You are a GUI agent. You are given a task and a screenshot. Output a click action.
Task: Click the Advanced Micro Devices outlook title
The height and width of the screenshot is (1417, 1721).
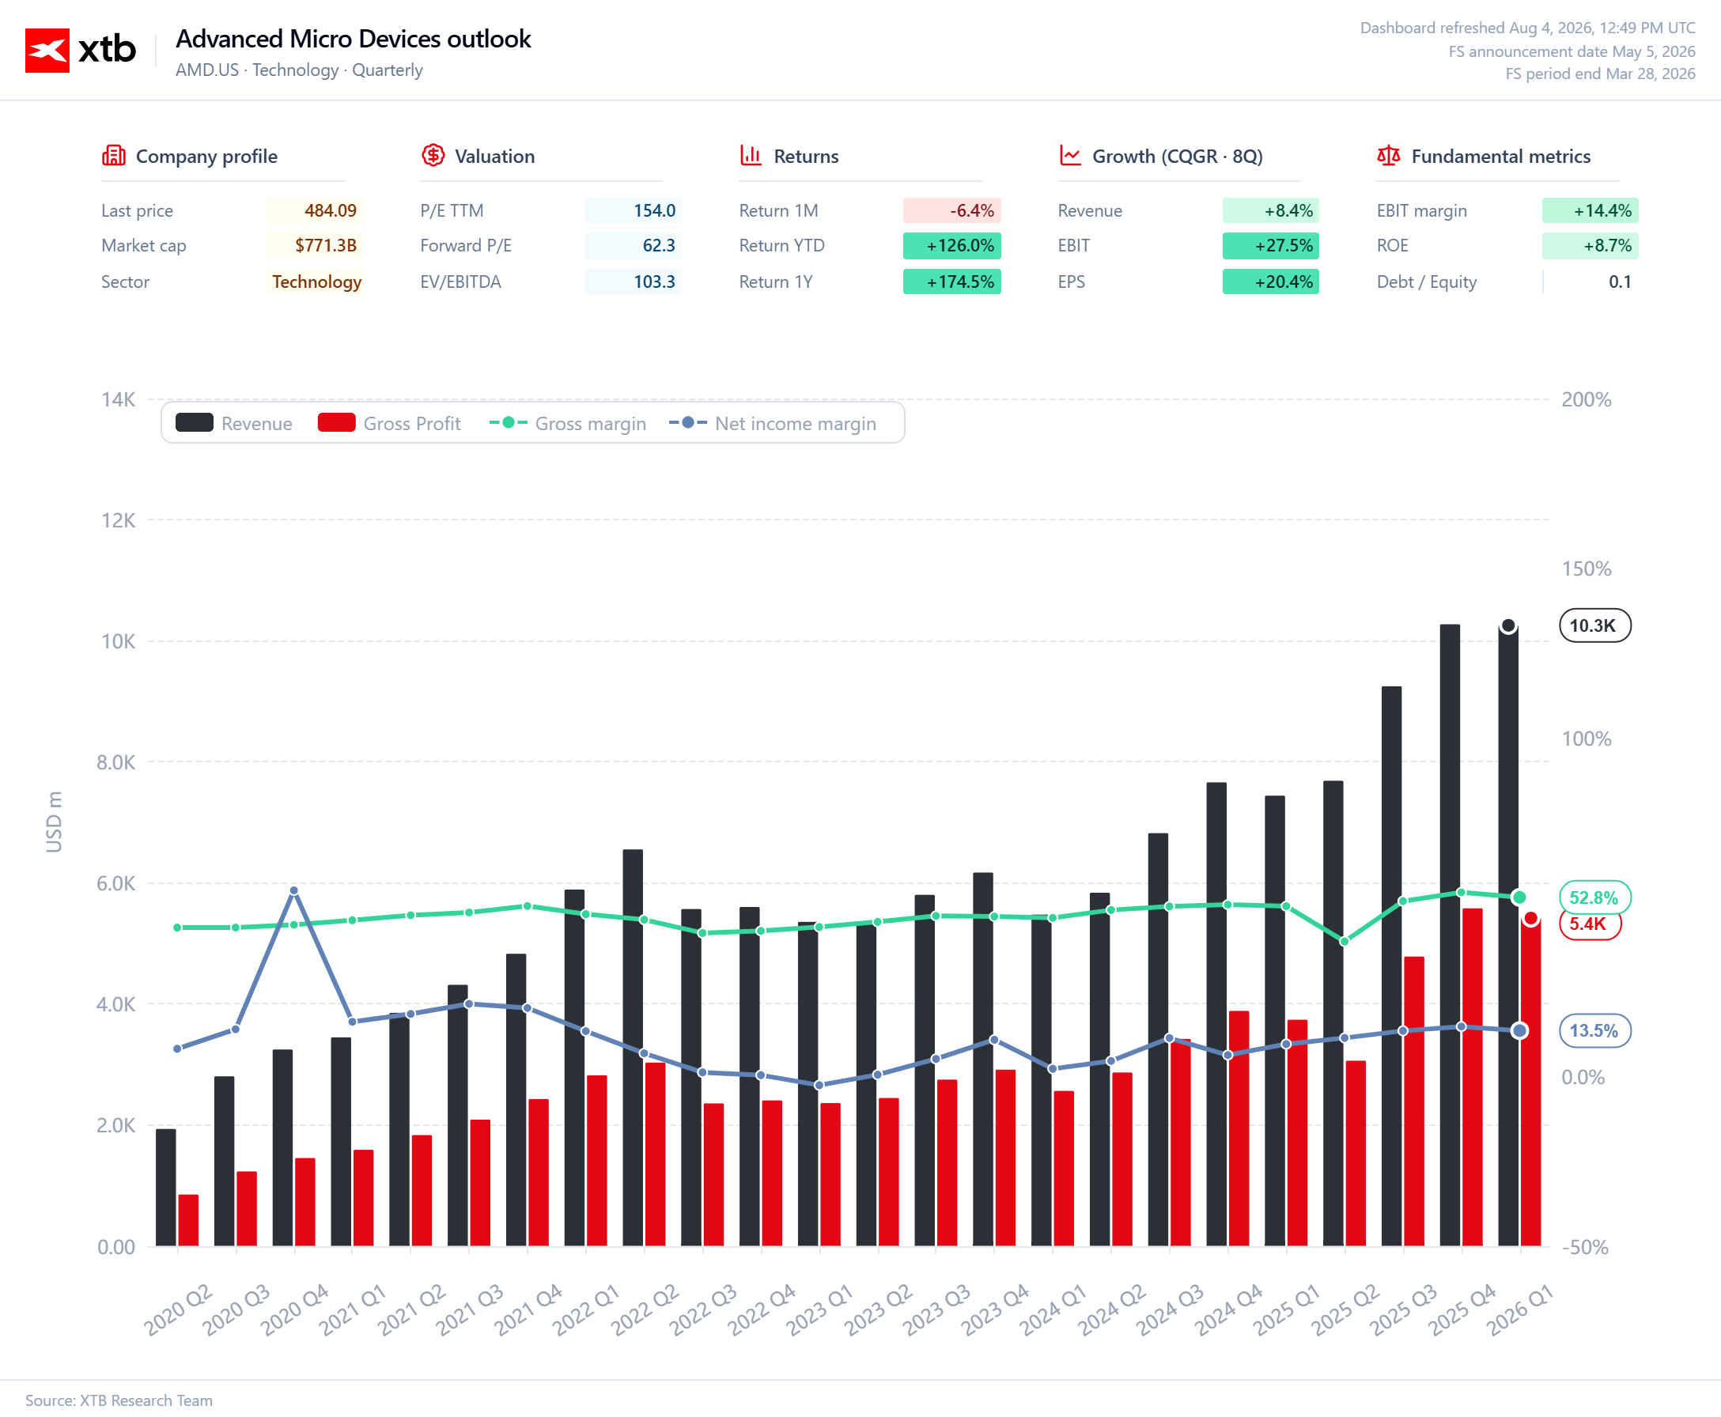pyautogui.click(x=354, y=40)
